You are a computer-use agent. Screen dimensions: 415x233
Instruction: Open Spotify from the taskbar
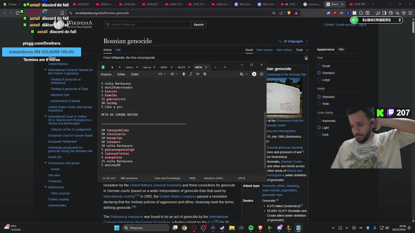pos(251,228)
